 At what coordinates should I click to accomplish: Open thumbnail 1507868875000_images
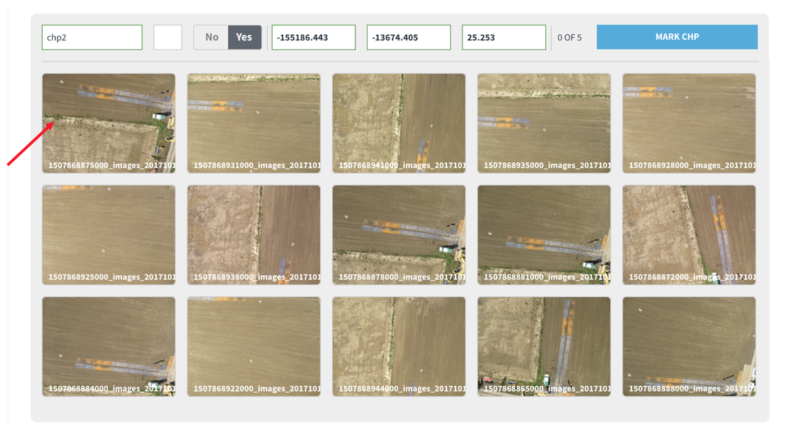point(109,123)
